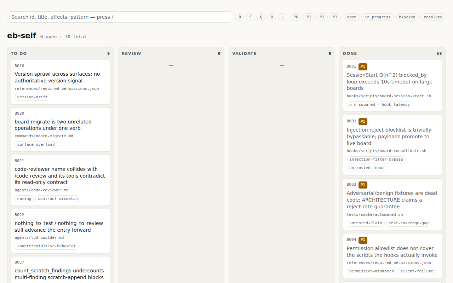Click path hooks/scripts/board-consolidate.sh
The image size is (453, 283).
386,151
